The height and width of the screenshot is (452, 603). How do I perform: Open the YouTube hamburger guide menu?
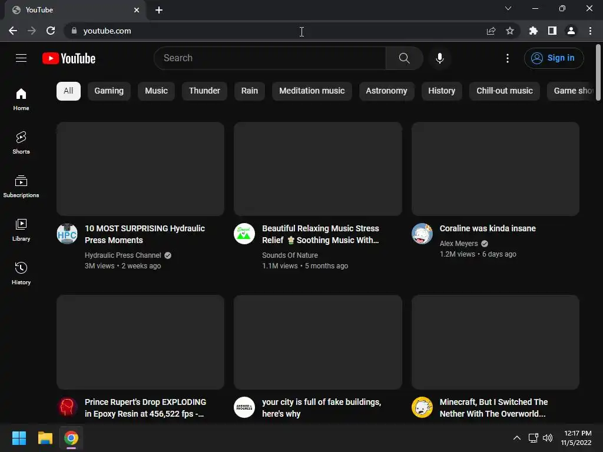(21, 58)
